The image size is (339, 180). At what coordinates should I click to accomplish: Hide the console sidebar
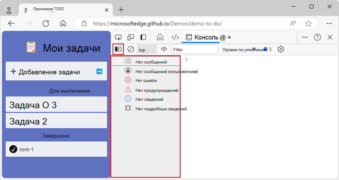coord(118,49)
